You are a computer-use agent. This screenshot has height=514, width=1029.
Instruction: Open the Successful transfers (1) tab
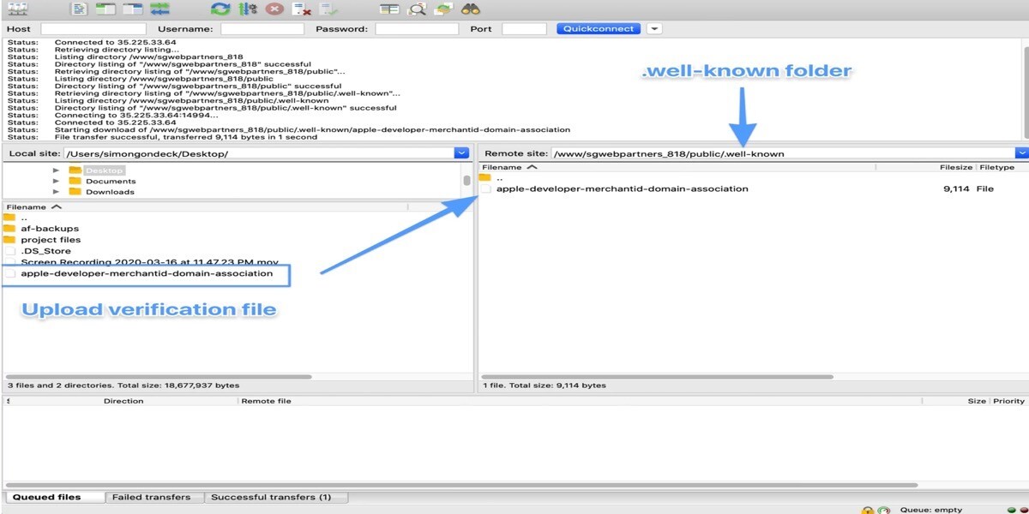271,497
